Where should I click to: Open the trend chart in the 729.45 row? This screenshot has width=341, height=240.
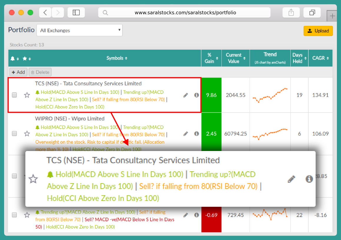point(270,214)
